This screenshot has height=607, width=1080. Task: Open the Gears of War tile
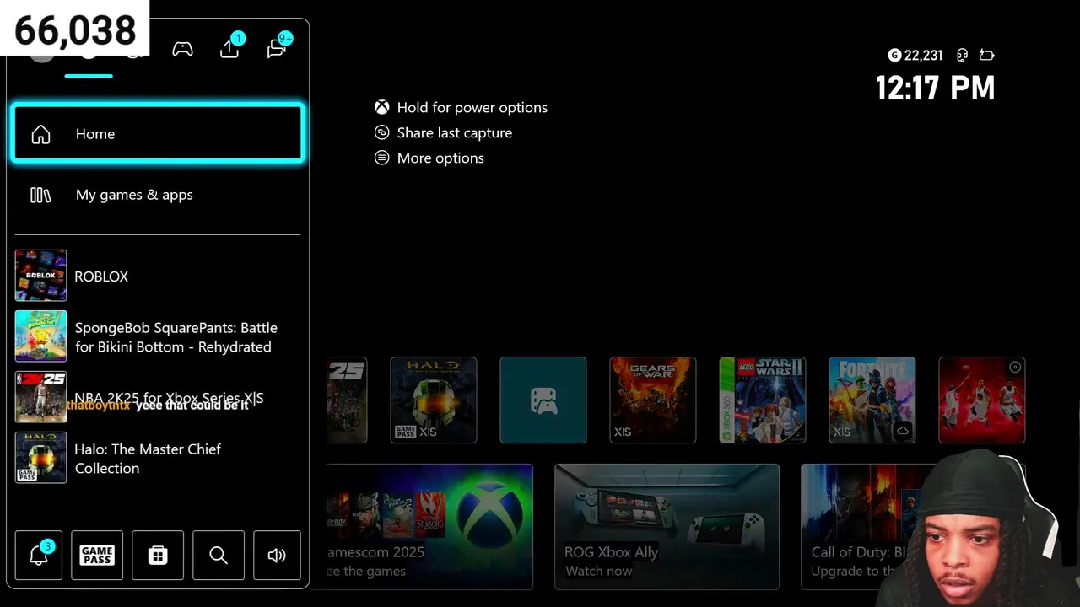pyautogui.click(x=653, y=400)
